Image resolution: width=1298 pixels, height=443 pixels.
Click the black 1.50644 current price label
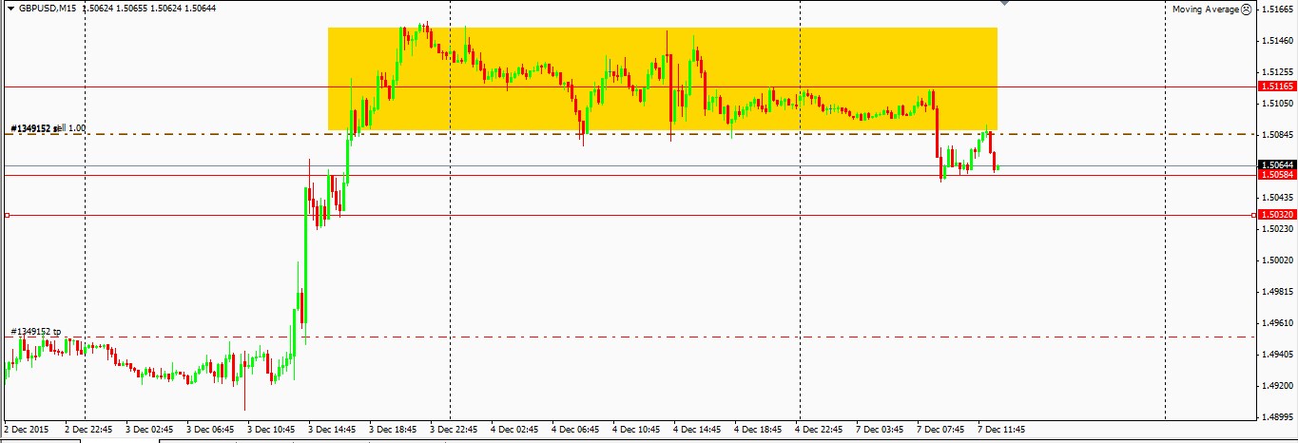coord(1275,165)
